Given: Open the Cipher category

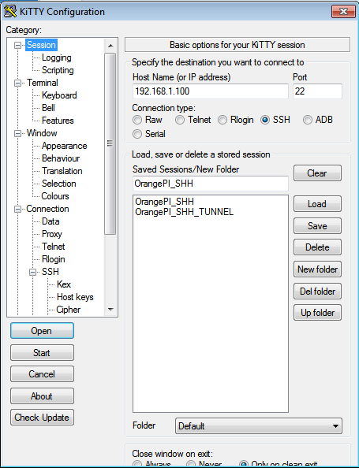Looking at the screenshot, I should click(x=68, y=310).
